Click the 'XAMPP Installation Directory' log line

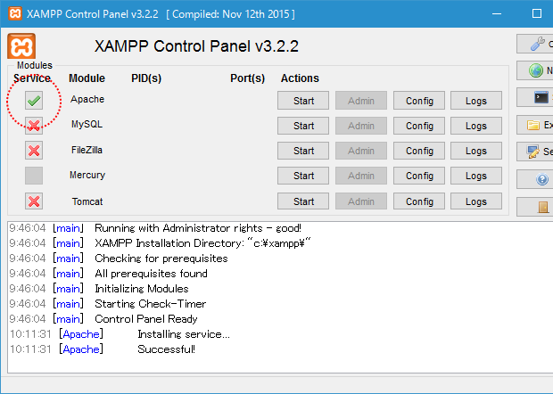[x=202, y=243]
